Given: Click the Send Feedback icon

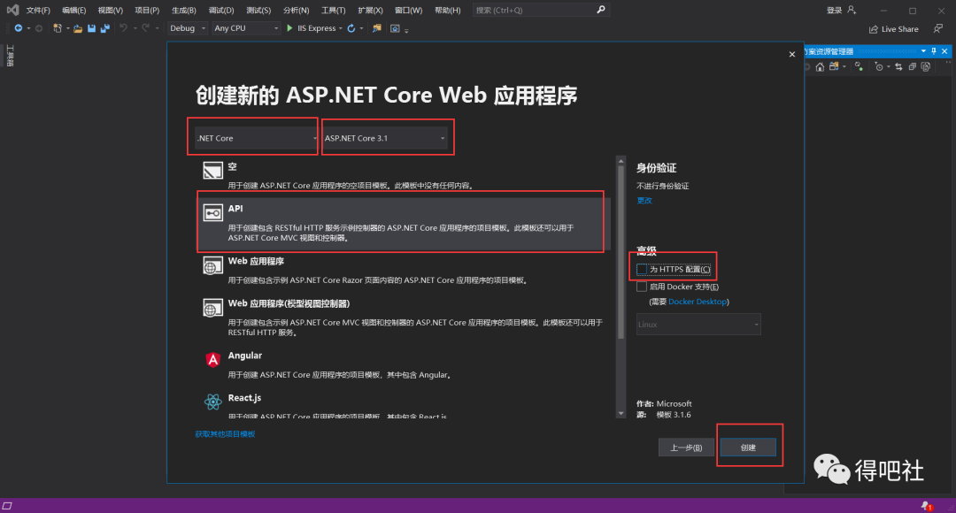Looking at the screenshot, I should click(938, 28).
